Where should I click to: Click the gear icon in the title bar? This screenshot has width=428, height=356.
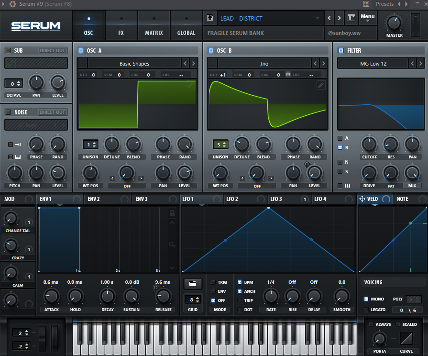click(x=12, y=4)
